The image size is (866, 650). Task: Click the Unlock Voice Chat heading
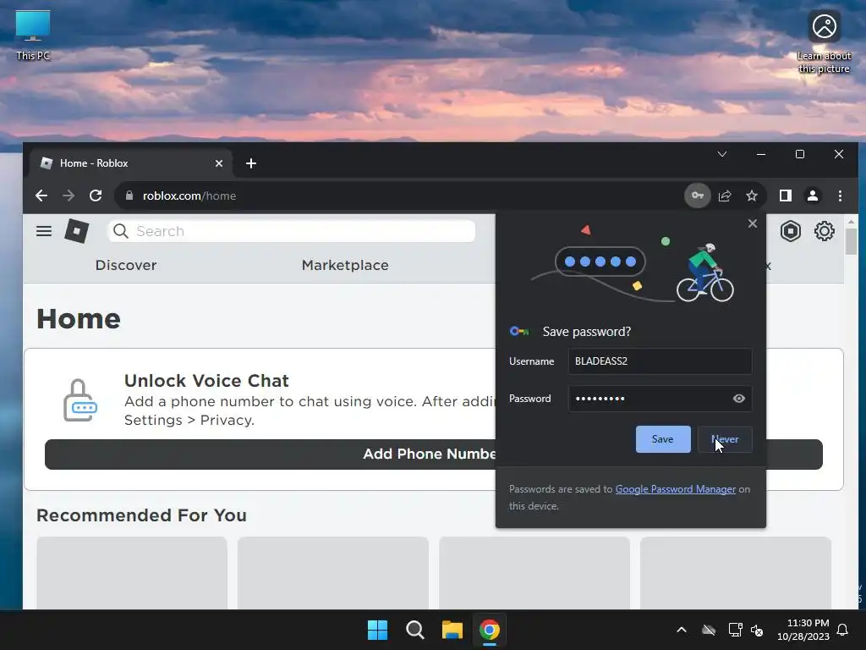pyautogui.click(x=206, y=381)
